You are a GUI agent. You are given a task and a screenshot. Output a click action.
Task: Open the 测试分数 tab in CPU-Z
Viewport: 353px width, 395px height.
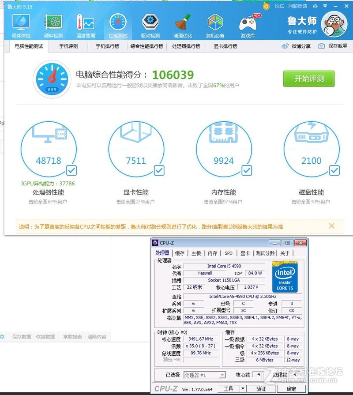(265, 253)
